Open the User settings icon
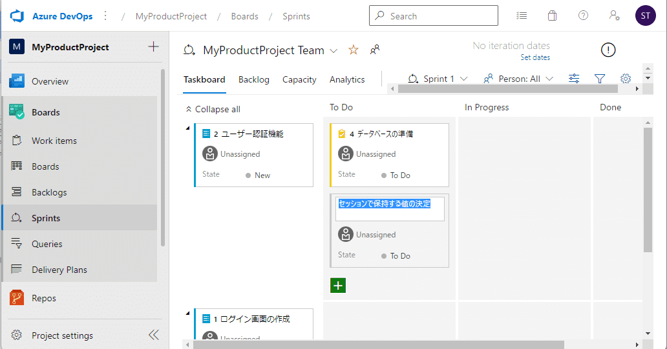This screenshot has width=667, height=349. tap(614, 15)
